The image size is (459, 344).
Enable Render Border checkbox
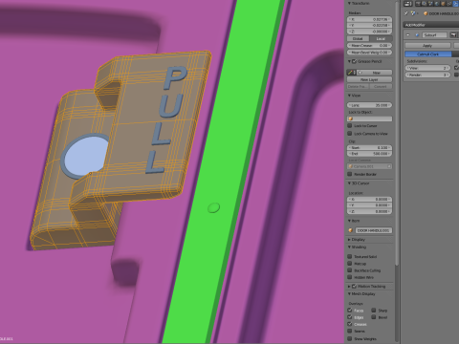(x=350, y=174)
